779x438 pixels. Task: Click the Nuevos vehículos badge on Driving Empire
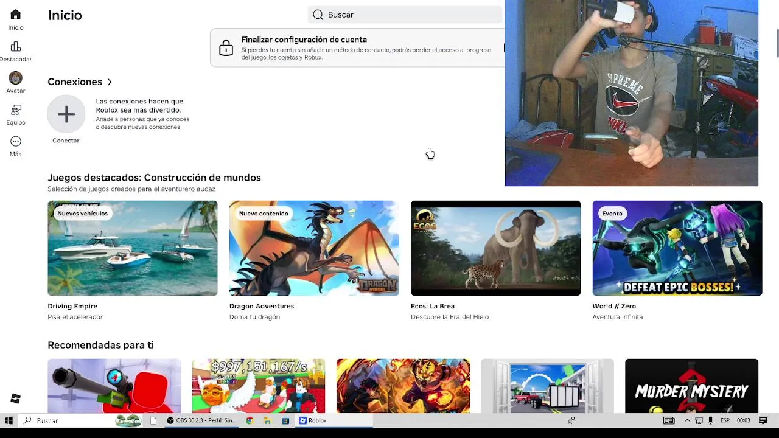(x=82, y=214)
